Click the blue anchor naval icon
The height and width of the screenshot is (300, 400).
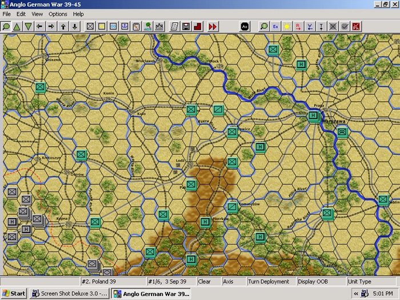click(125, 26)
